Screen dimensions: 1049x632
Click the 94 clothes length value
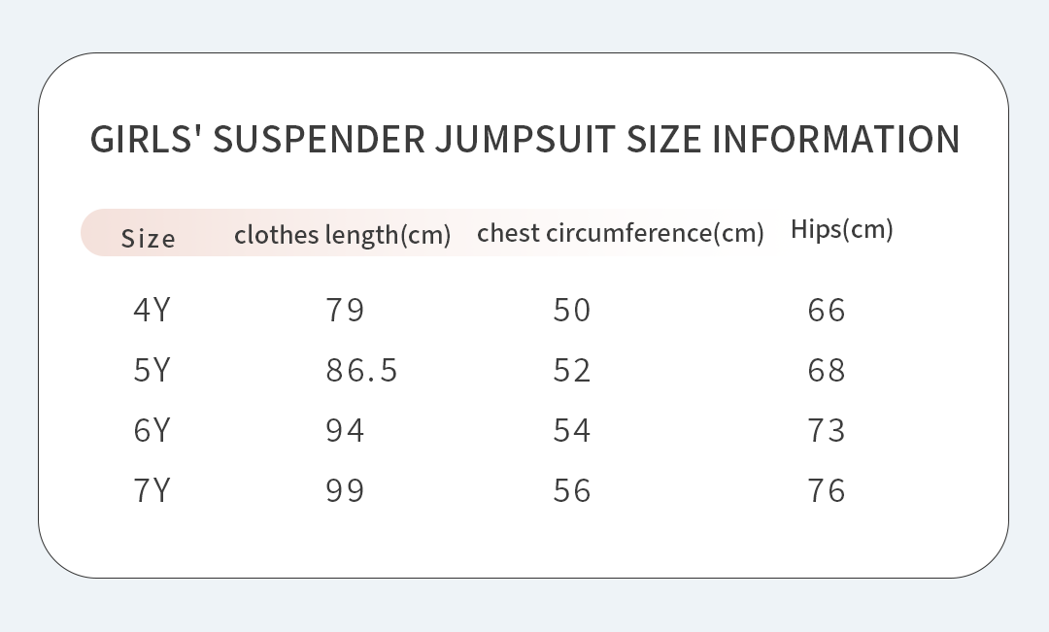[x=345, y=430]
